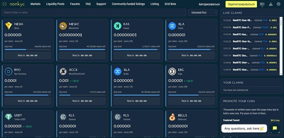The width and height of the screenshot is (284, 138).
Task: Click the Karlsen icon on every-24h KLS card
Action: pyautogui.click(x=118, y=117)
